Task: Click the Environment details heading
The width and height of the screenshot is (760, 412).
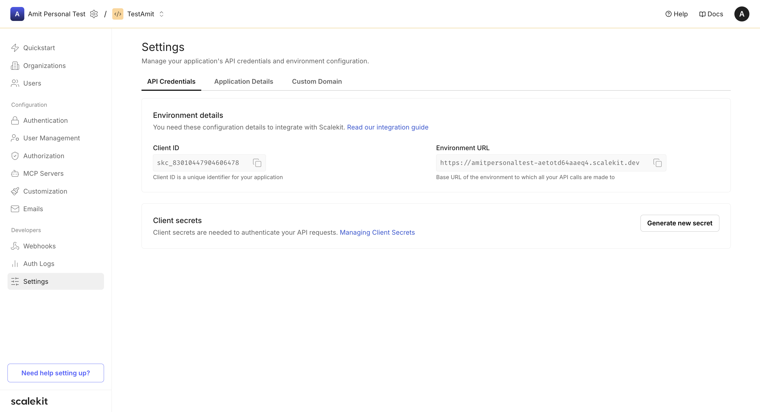Action: [x=188, y=115]
